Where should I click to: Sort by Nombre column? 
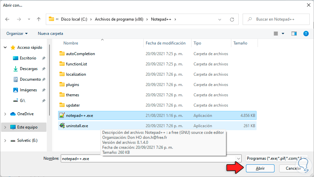click(x=71, y=43)
